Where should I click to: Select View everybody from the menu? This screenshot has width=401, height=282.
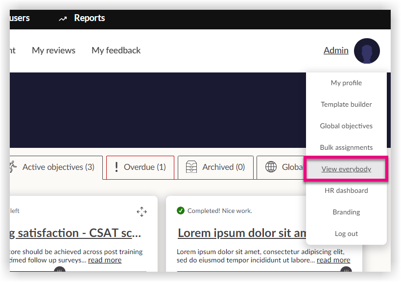346,169
